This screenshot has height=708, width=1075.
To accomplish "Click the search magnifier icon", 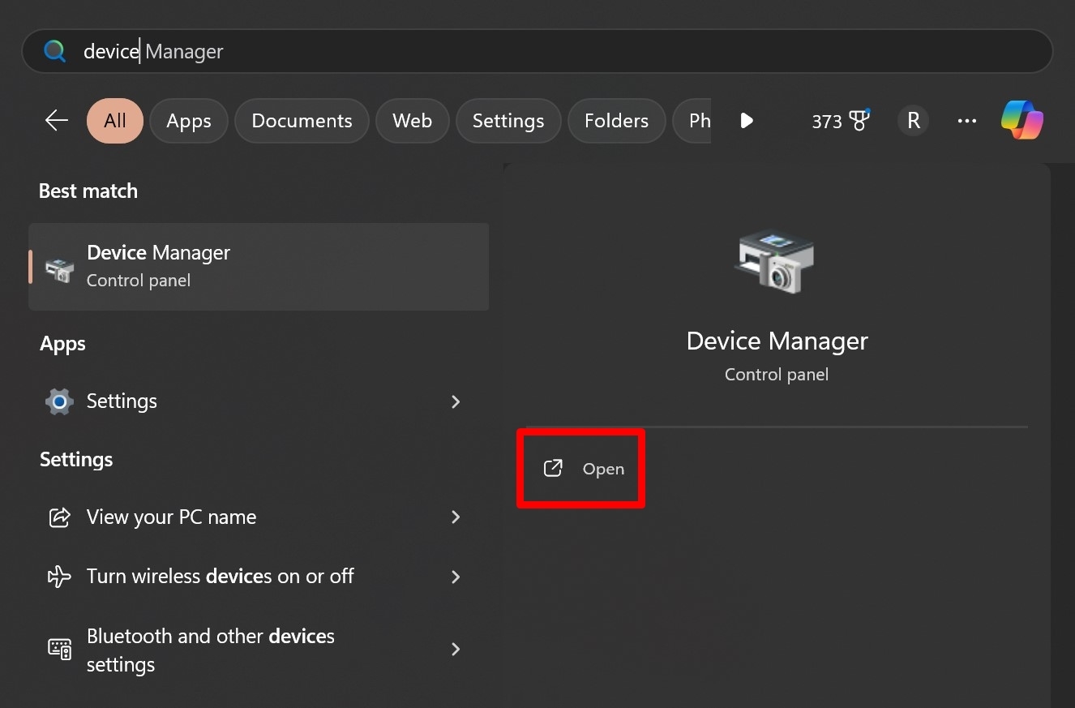I will click(55, 51).
